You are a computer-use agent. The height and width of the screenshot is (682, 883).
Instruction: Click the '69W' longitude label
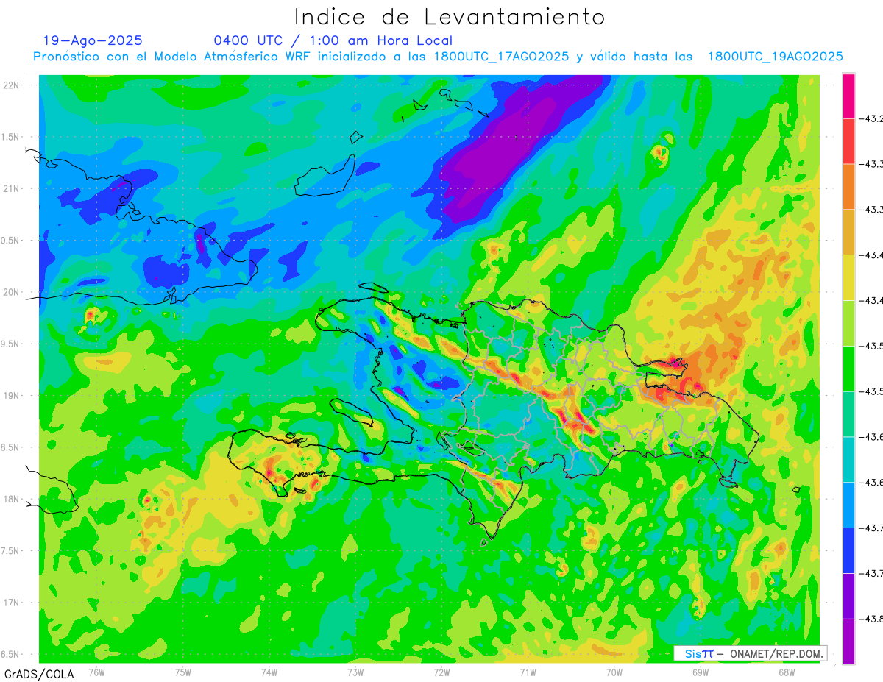click(701, 672)
